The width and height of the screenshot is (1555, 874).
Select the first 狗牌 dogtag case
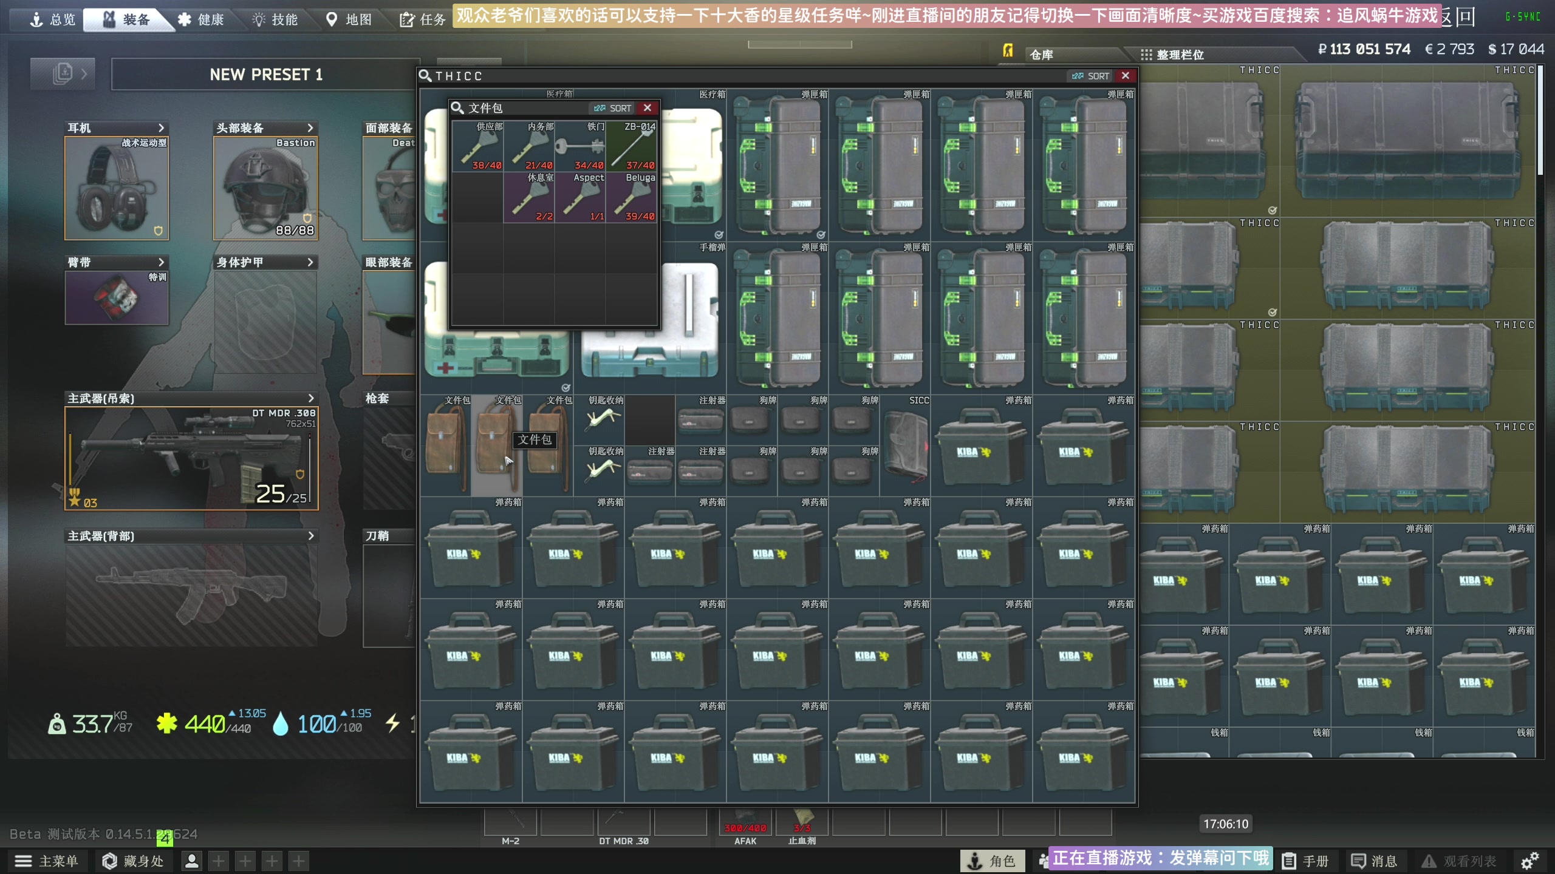(x=752, y=420)
